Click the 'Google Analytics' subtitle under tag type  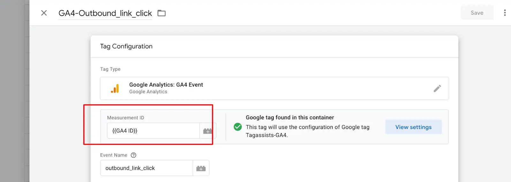[x=148, y=92]
